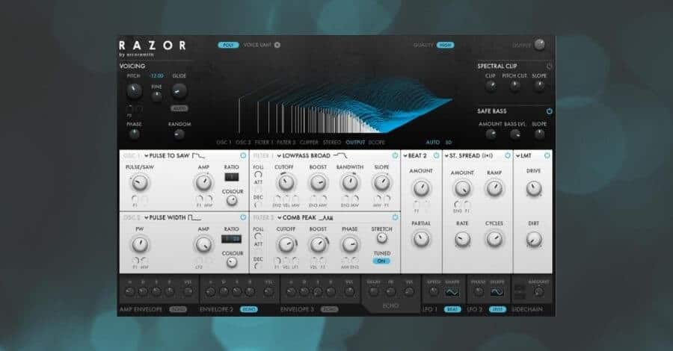
Task: Open the Comb Peak filter dropdown
Action: coord(297,218)
